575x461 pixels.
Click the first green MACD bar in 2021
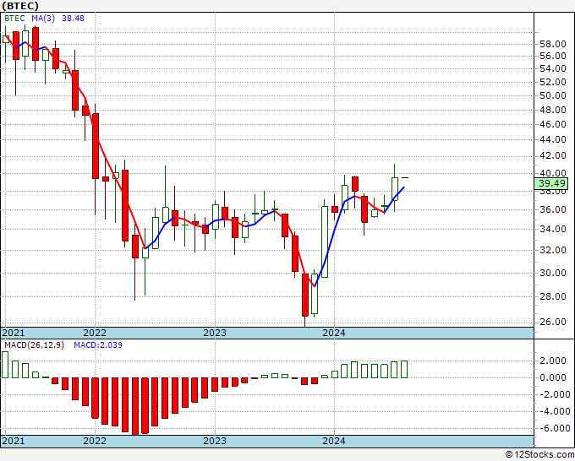(5, 365)
